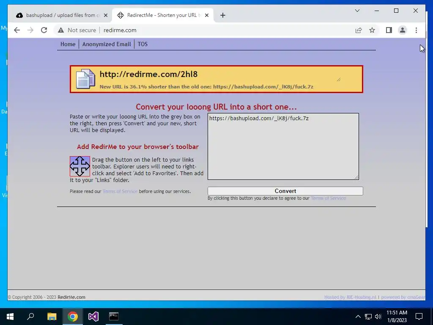Click the Chrome taskbar icon
Viewport: 433px width, 325px height.
coord(73,317)
